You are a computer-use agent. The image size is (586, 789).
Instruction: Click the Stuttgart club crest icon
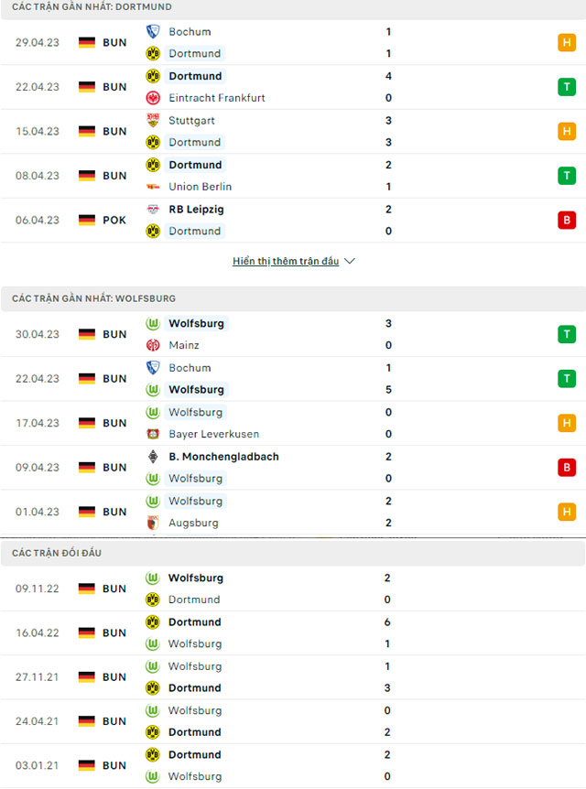click(x=153, y=120)
